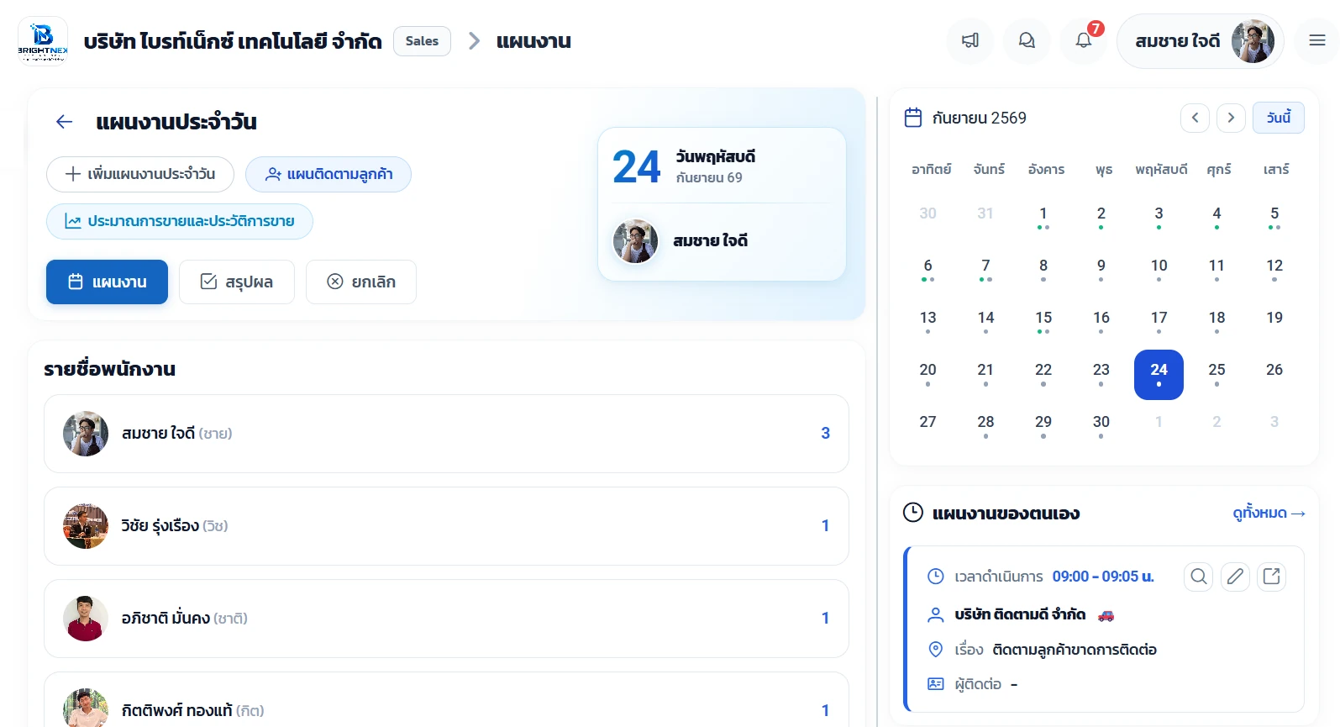Select day 8 in the calendar
The image size is (1340, 727).
(1043, 270)
